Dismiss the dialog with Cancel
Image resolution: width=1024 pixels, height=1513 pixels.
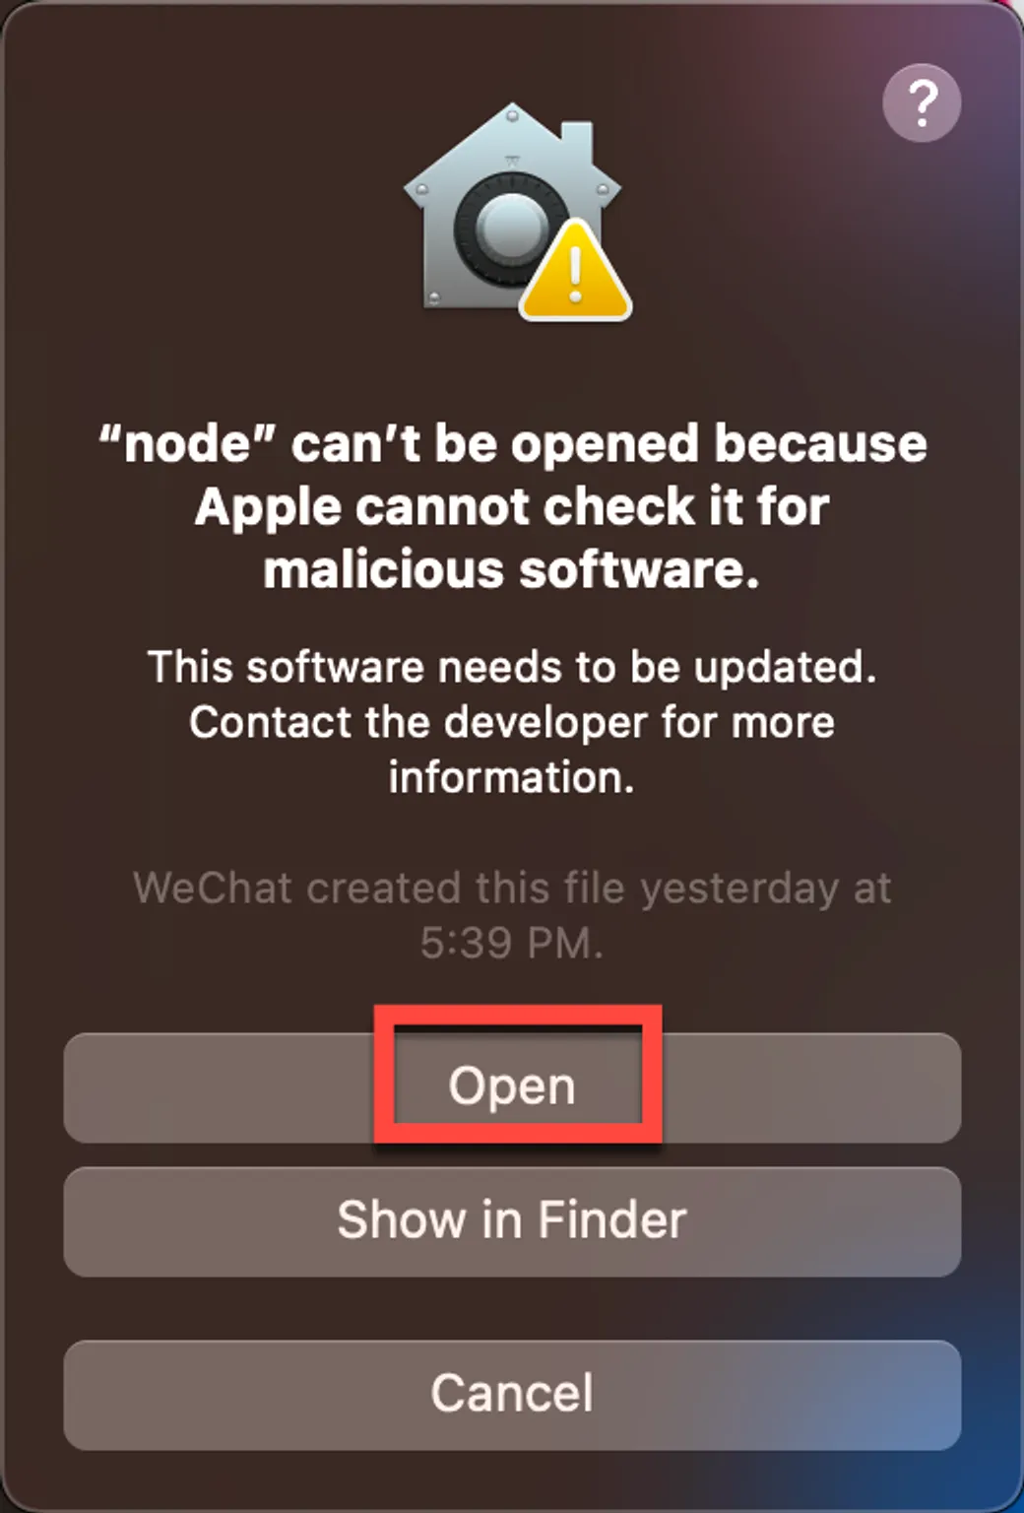(x=512, y=1395)
